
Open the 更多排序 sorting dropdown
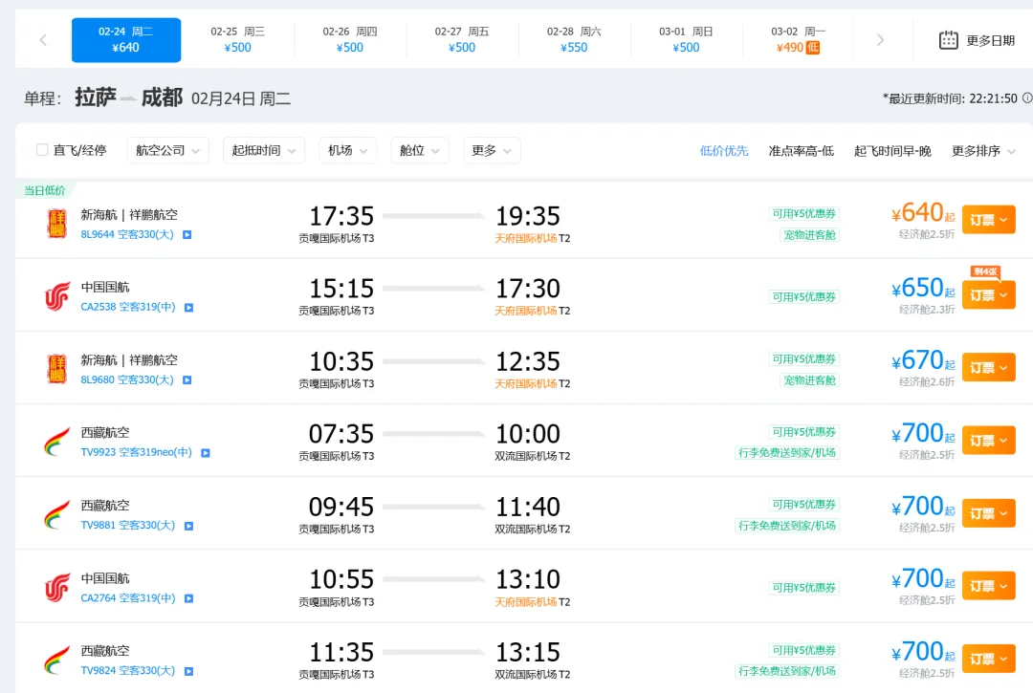click(983, 151)
